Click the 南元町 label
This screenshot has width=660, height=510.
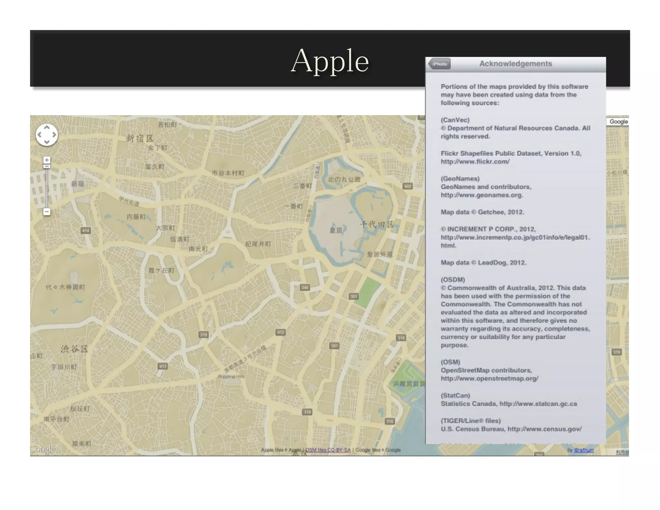[199, 249]
